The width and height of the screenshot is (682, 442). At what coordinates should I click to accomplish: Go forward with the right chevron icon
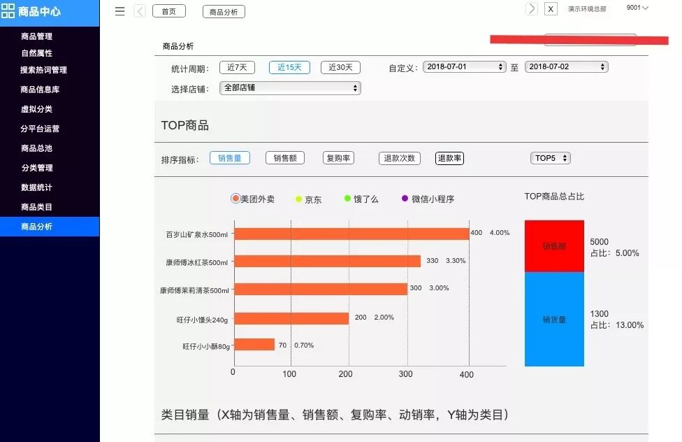(532, 8)
